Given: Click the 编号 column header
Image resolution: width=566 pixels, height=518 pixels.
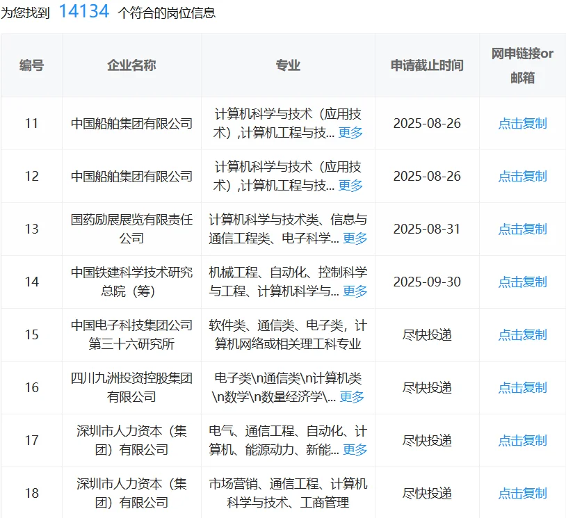Looking at the screenshot, I should click(31, 65).
